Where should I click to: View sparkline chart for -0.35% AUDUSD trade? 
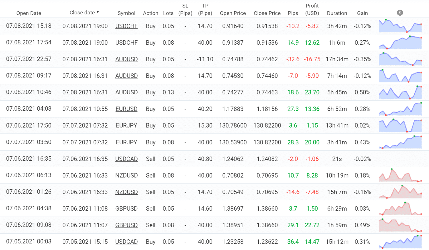pyautogui.click(x=400, y=59)
